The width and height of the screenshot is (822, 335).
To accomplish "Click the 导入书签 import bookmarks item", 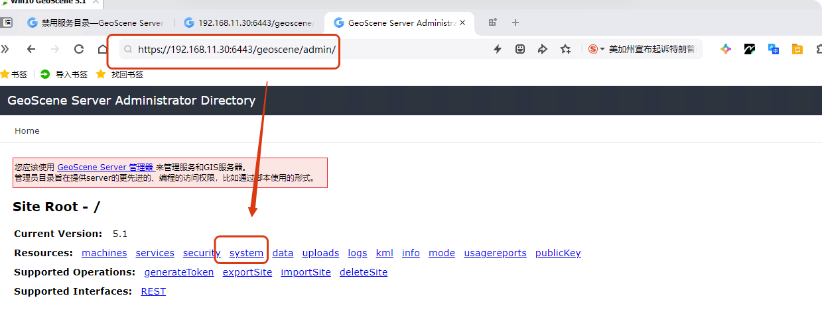I will coord(64,75).
